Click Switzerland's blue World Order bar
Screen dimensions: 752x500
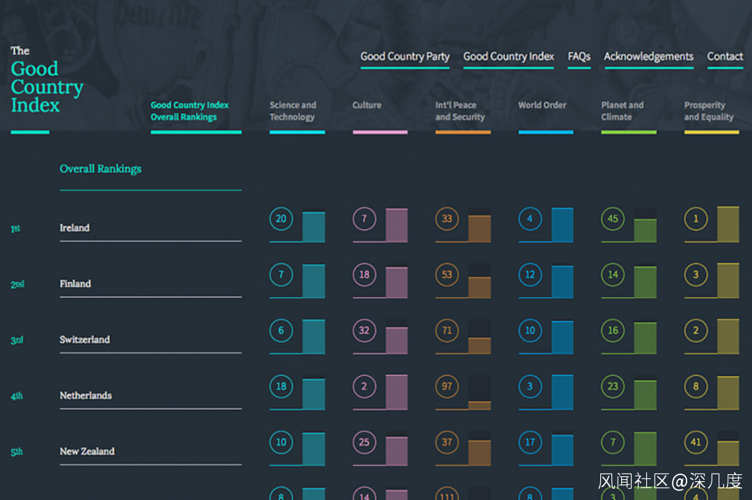pos(563,337)
